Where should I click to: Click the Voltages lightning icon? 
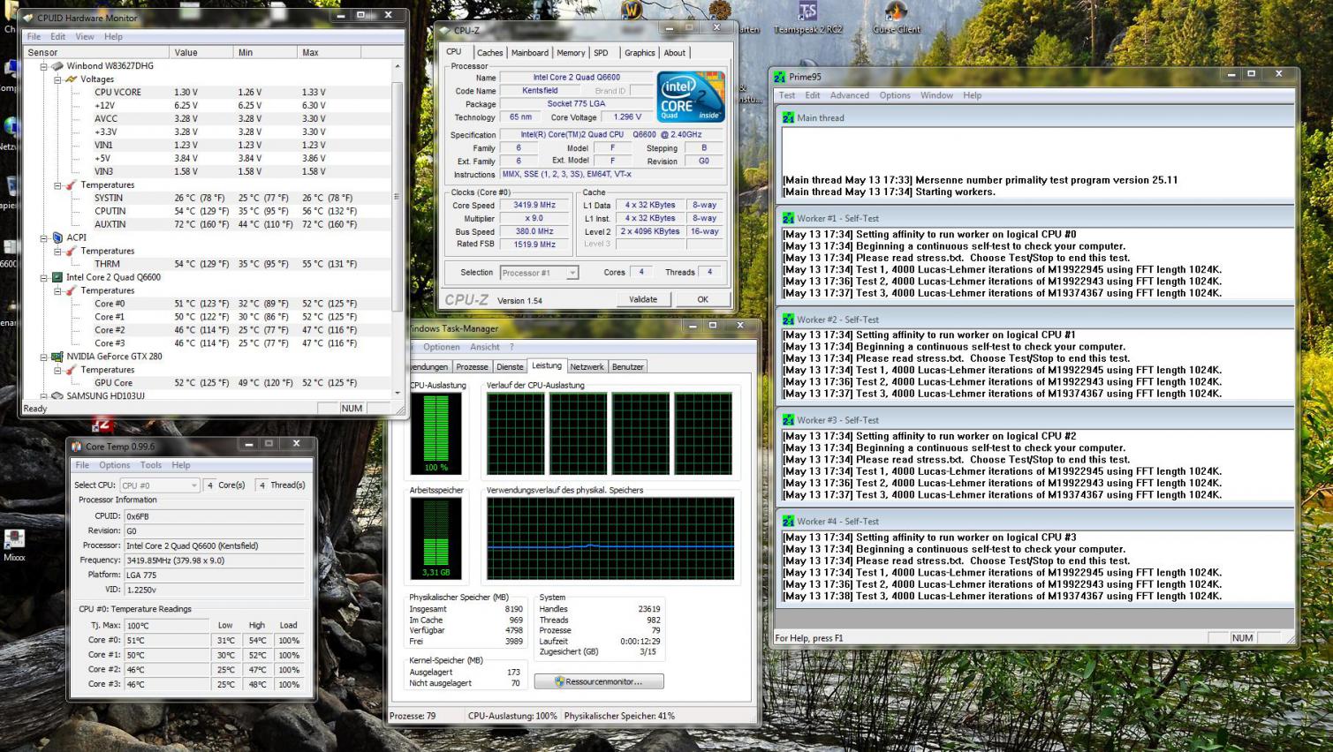(72, 79)
